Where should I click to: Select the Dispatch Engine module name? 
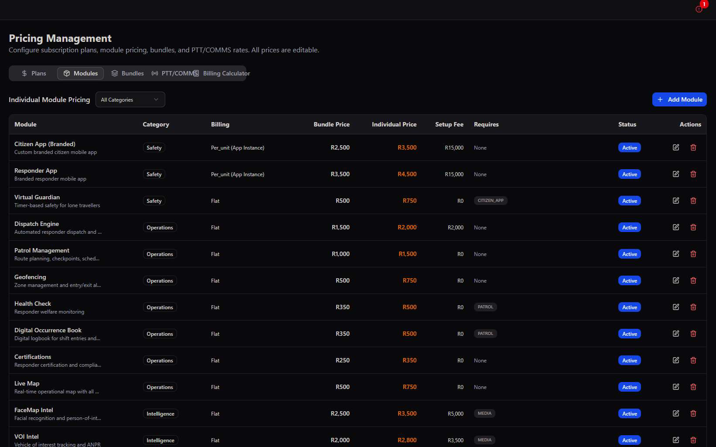(x=37, y=224)
